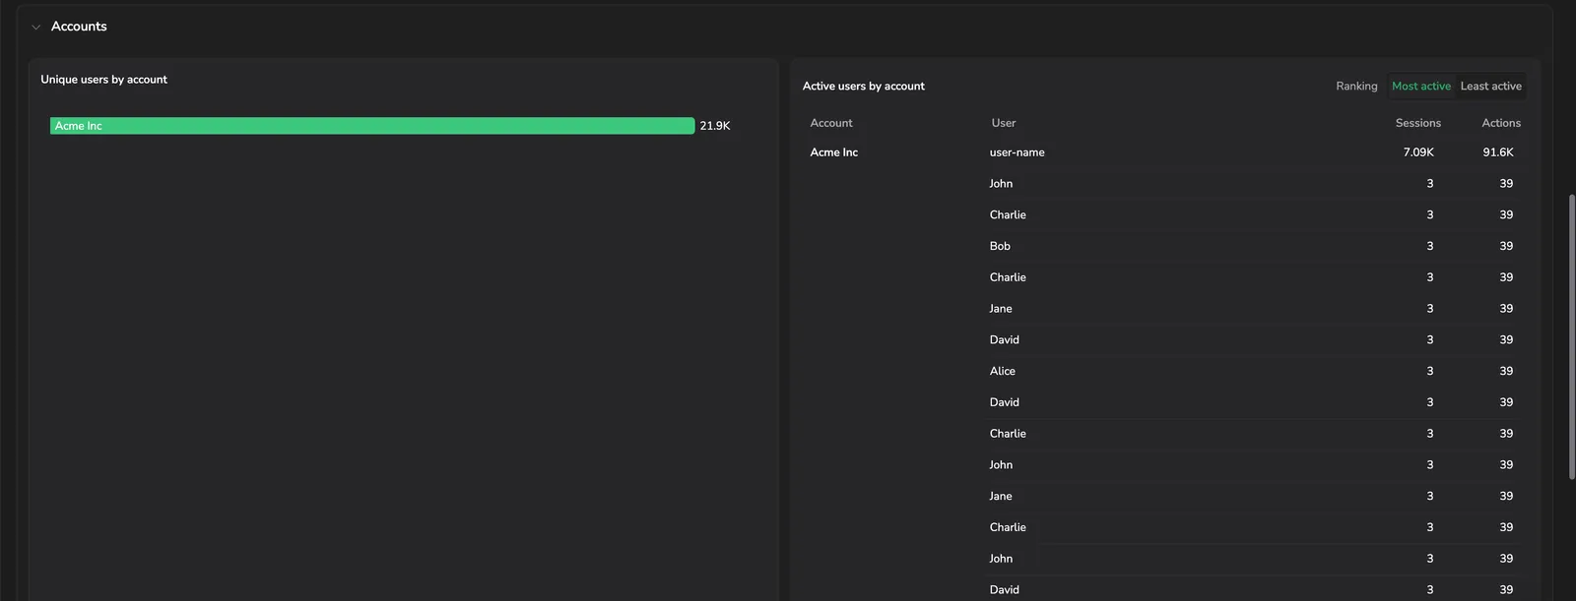Select the Most active ranking option
Viewport: 1576px width, 601px height.
point(1420,87)
